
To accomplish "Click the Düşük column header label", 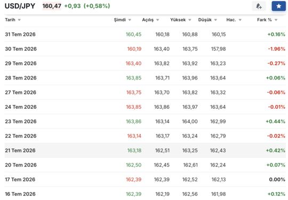I will (x=205, y=20).
